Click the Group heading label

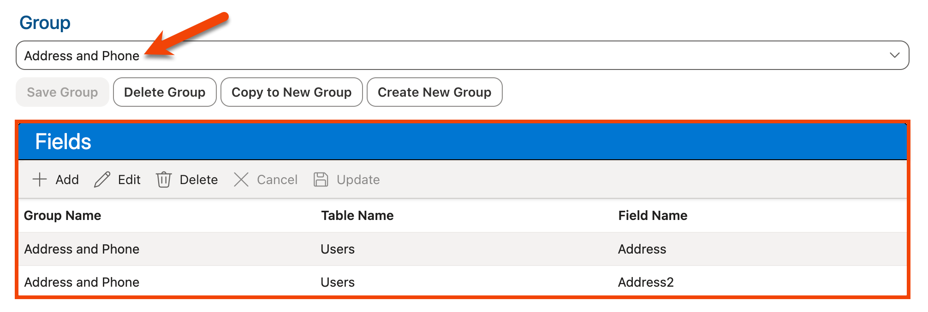tap(45, 23)
